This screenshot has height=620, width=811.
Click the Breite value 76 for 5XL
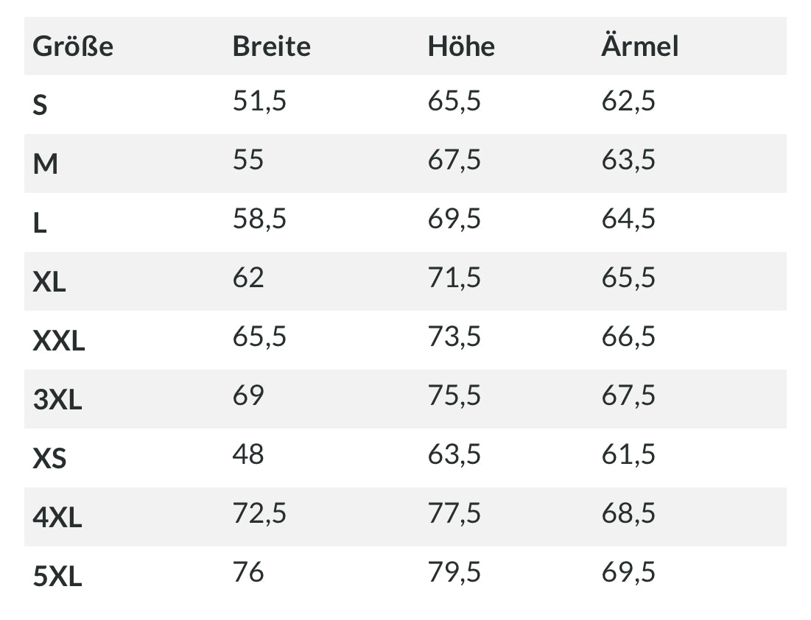(x=248, y=572)
